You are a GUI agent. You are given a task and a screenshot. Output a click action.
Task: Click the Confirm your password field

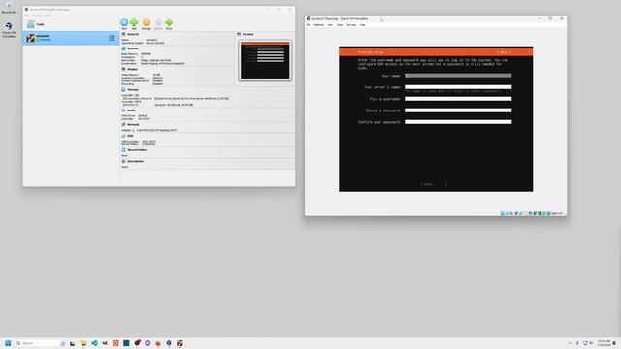pyautogui.click(x=458, y=122)
